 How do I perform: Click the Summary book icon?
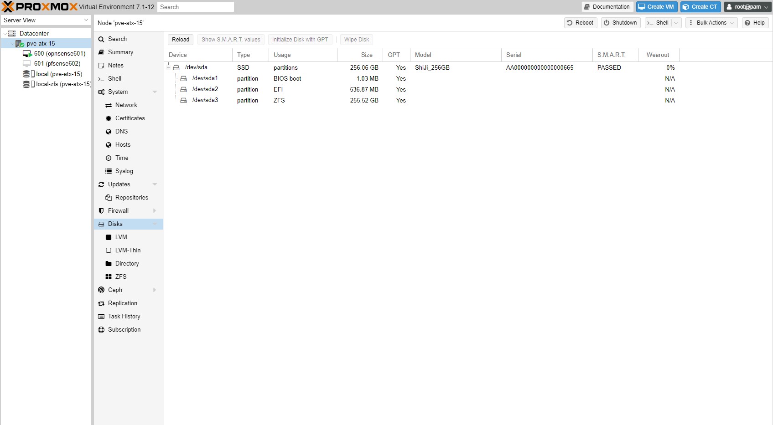(101, 52)
